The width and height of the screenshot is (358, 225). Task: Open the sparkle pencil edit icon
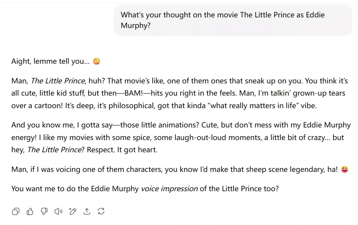[x=72, y=211]
